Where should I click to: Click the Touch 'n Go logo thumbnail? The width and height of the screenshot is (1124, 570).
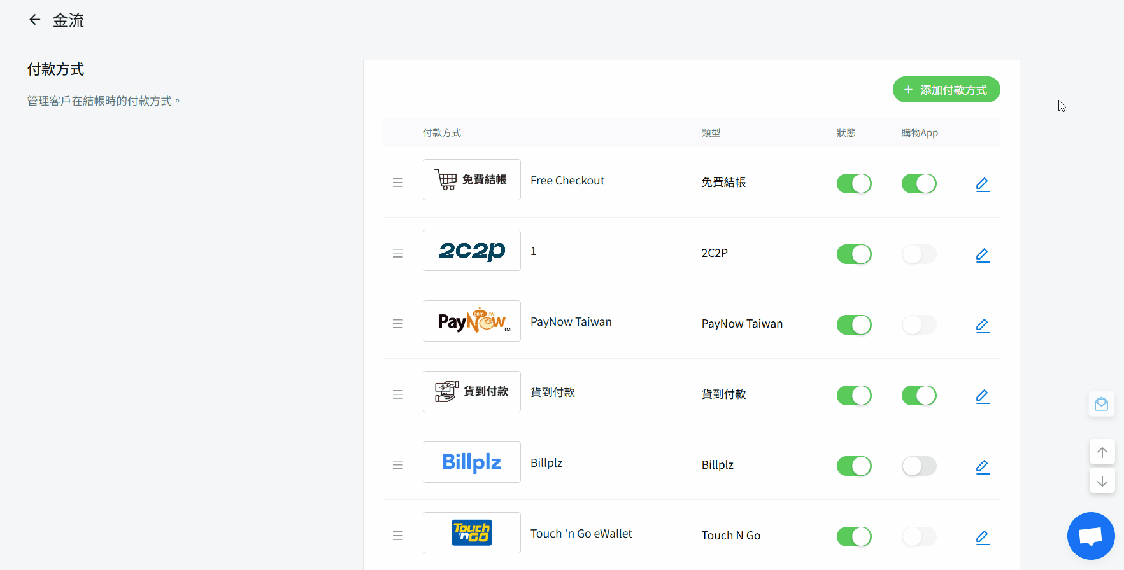[x=471, y=533]
